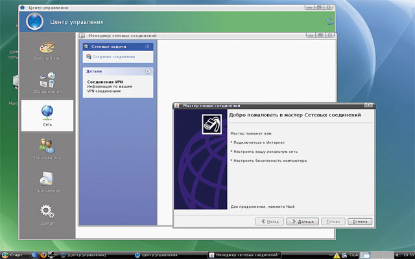Click the Сетевые задачи header icon
The width and height of the screenshot is (415, 259).
86,47
